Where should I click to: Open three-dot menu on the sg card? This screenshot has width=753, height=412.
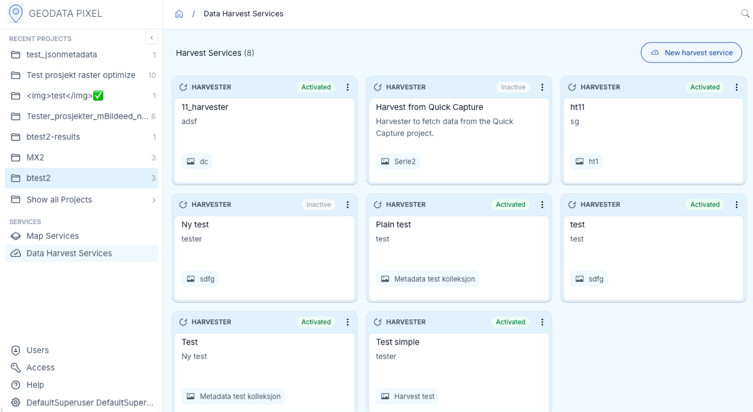(737, 87)
